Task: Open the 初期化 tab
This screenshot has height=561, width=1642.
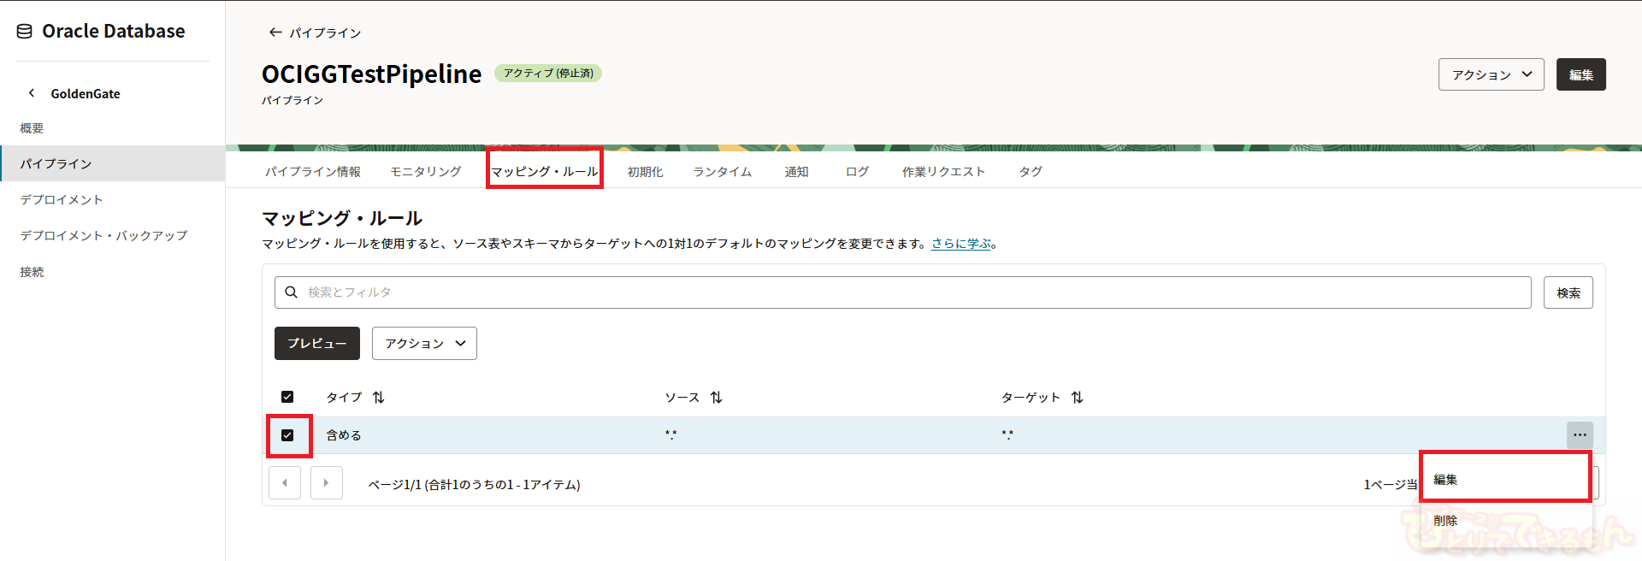Action: 646,172
